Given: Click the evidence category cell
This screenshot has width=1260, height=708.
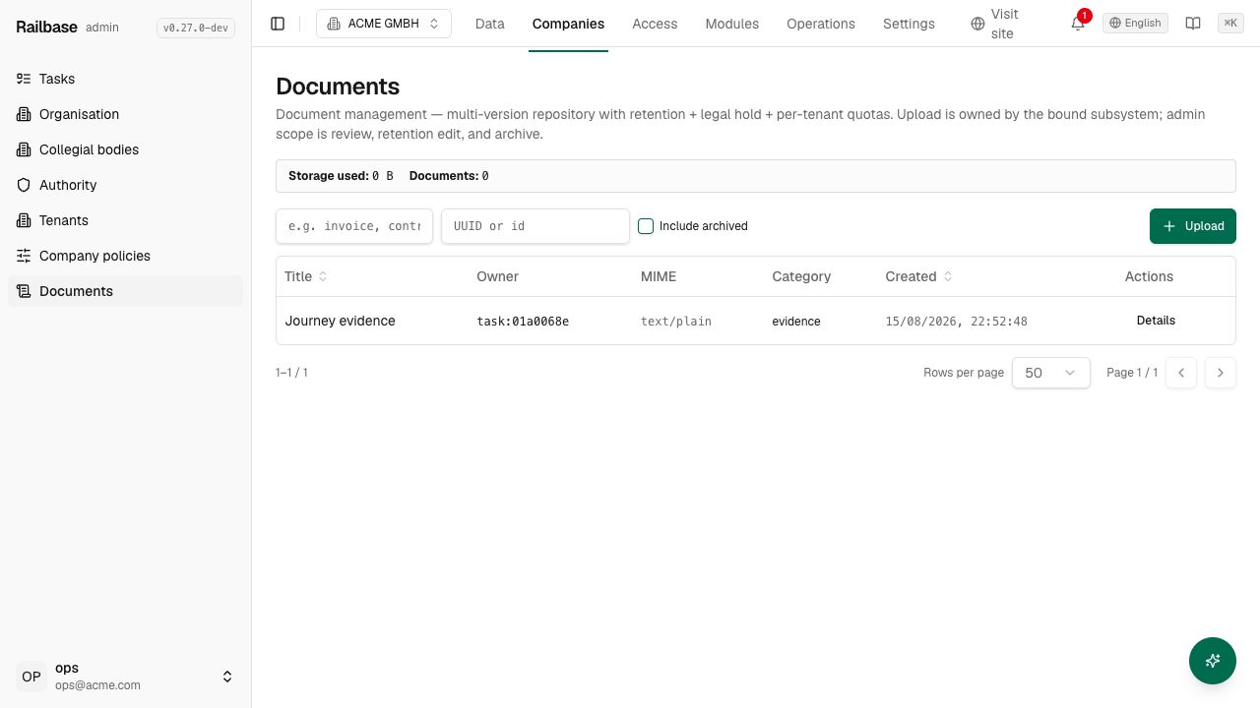Looking at the screenshot, I should tap(796, 322).
